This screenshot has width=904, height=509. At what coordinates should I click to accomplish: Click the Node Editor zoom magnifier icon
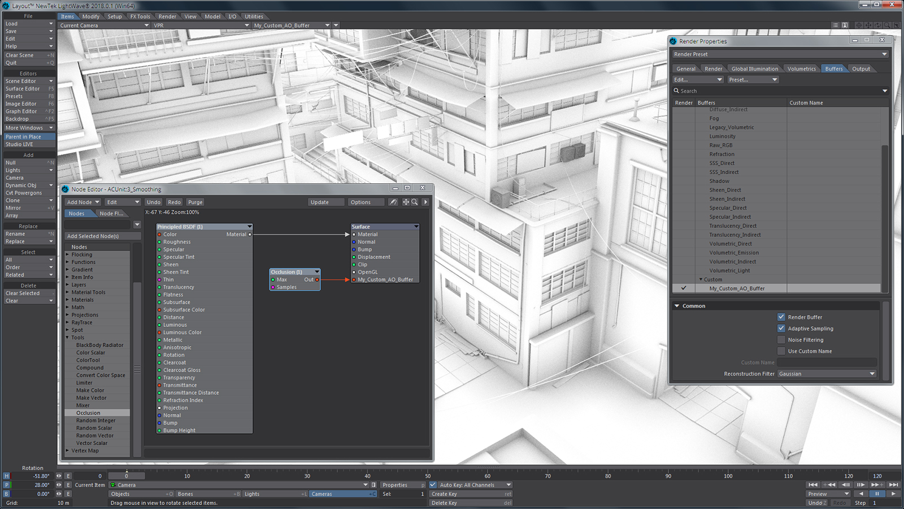tap(415, 202)
